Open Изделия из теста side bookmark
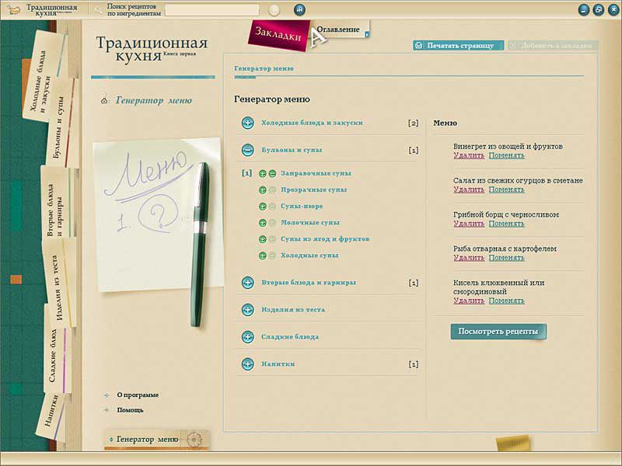The image size is (622, 466). (55, 279)
